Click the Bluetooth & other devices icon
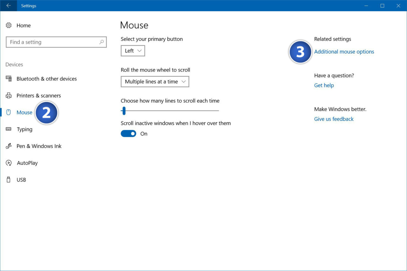Image resolution: width=407 pixels, height=271 pixels. [x=9, y=79]
